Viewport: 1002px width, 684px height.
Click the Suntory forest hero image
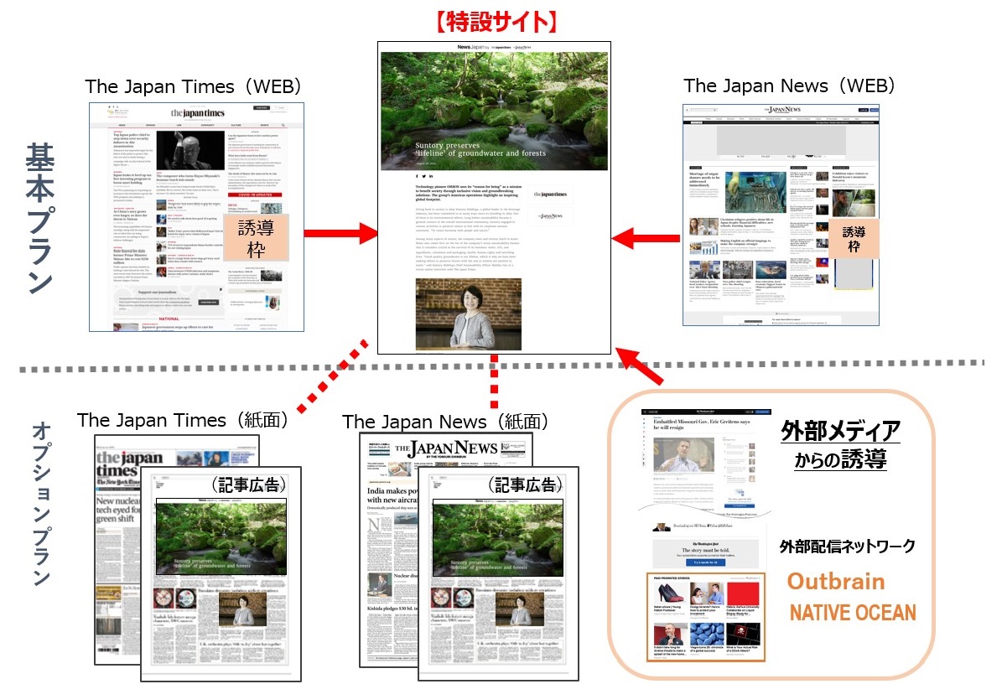tap(494, 111)
